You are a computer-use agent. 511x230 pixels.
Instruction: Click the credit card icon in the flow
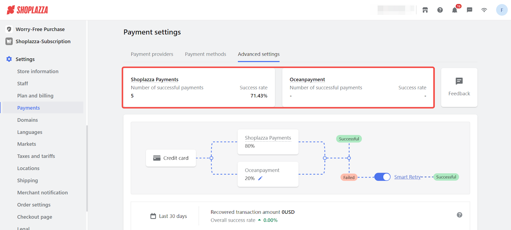[157, 158]
